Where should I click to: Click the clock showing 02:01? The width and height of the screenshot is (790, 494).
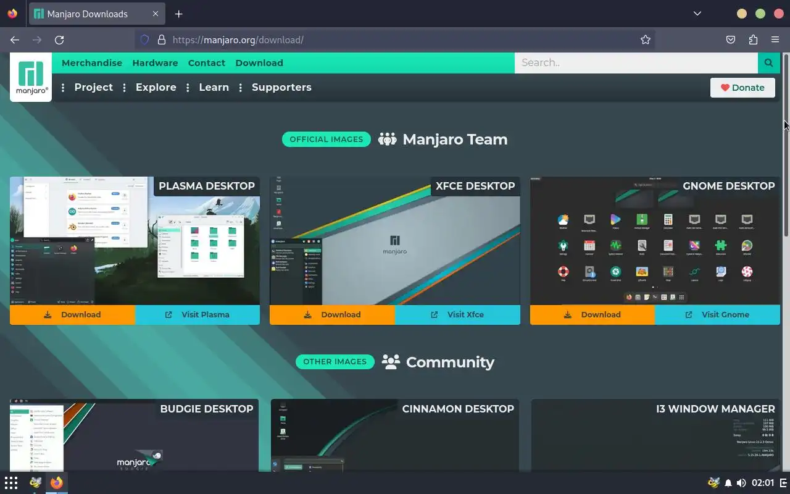click(x=763, y=483)
